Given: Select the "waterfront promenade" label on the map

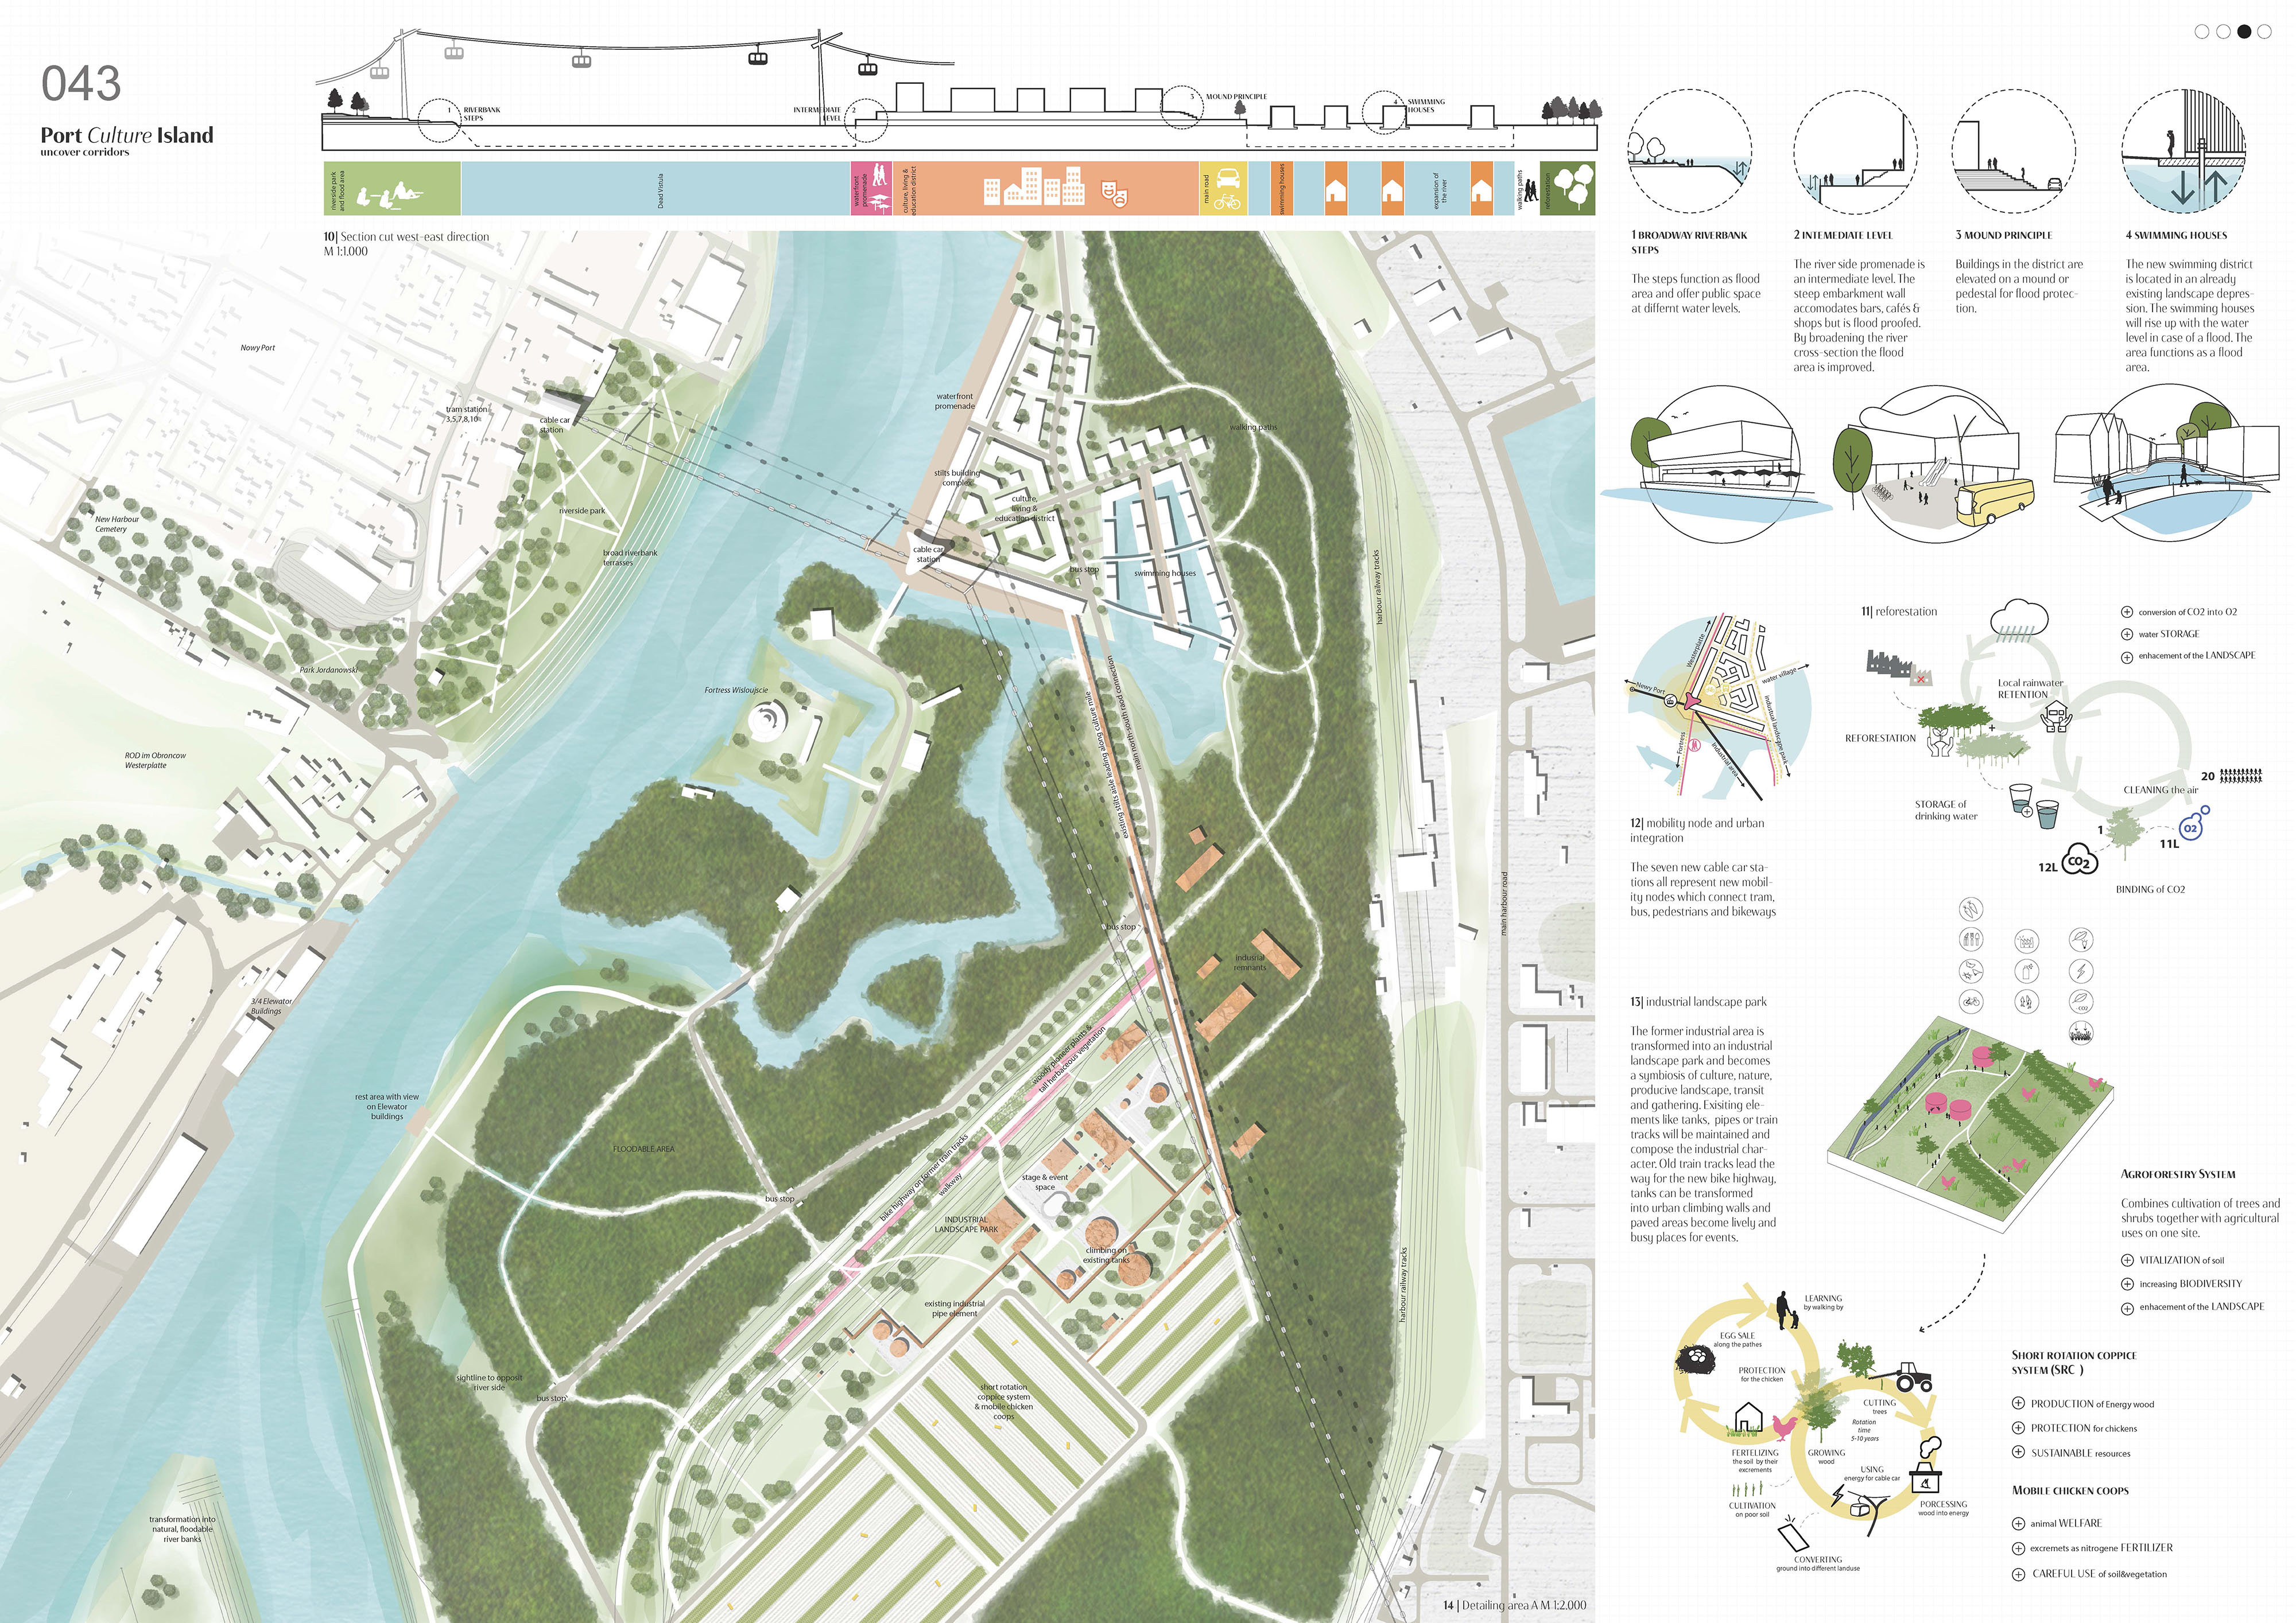Looking at the screenshot, I should coord(955,401).
